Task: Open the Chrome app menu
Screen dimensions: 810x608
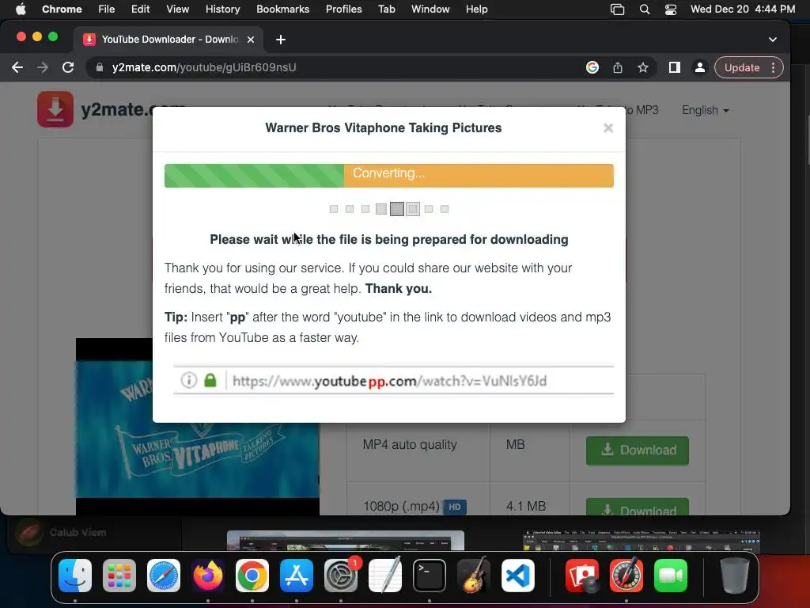Action: (x=62, y=9)
